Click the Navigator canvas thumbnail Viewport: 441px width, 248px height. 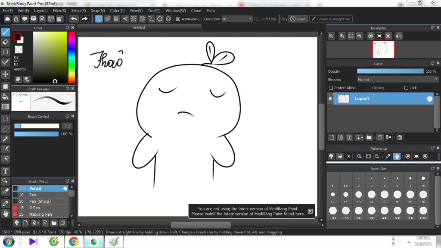pyautogui.click(x=383, y=50)
